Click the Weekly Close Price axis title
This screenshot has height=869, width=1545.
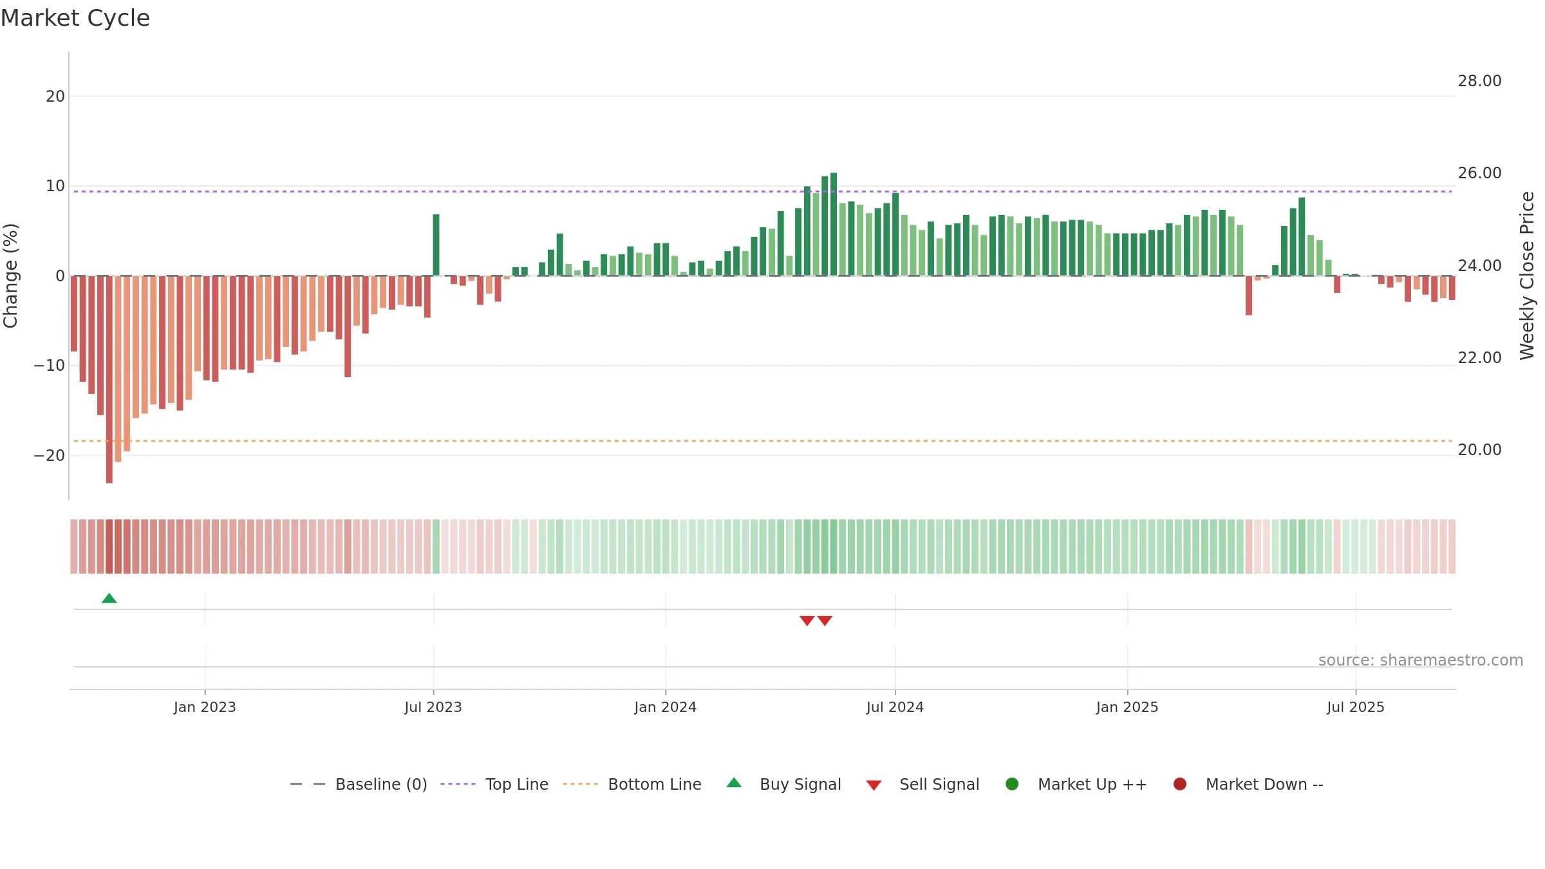1527,276
